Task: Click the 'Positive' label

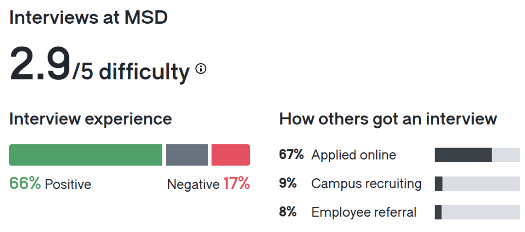Action: point(68,184)
